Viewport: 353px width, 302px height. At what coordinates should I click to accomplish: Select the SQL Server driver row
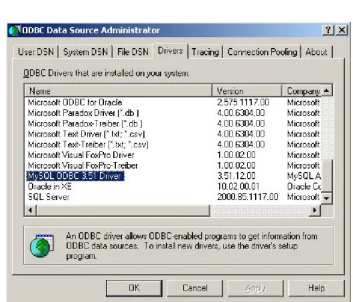pyautogui.click(x=49, y=197)
